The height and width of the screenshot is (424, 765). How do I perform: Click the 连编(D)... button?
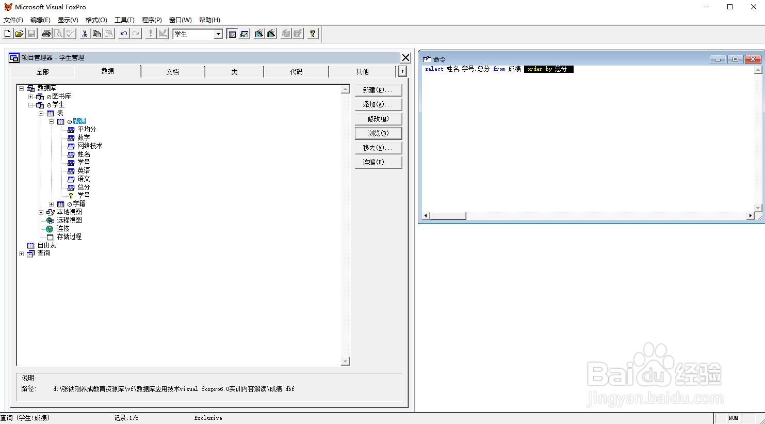click(x=378, y=162)
